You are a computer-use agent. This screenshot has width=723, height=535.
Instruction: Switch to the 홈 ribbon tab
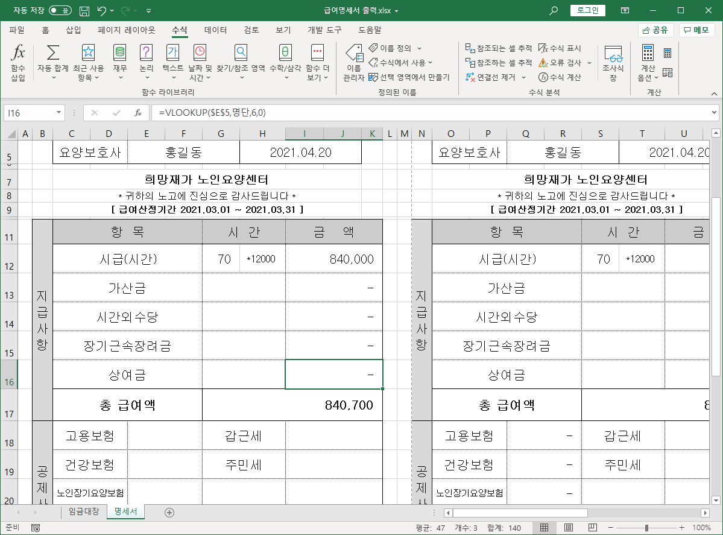coord(45,30)
